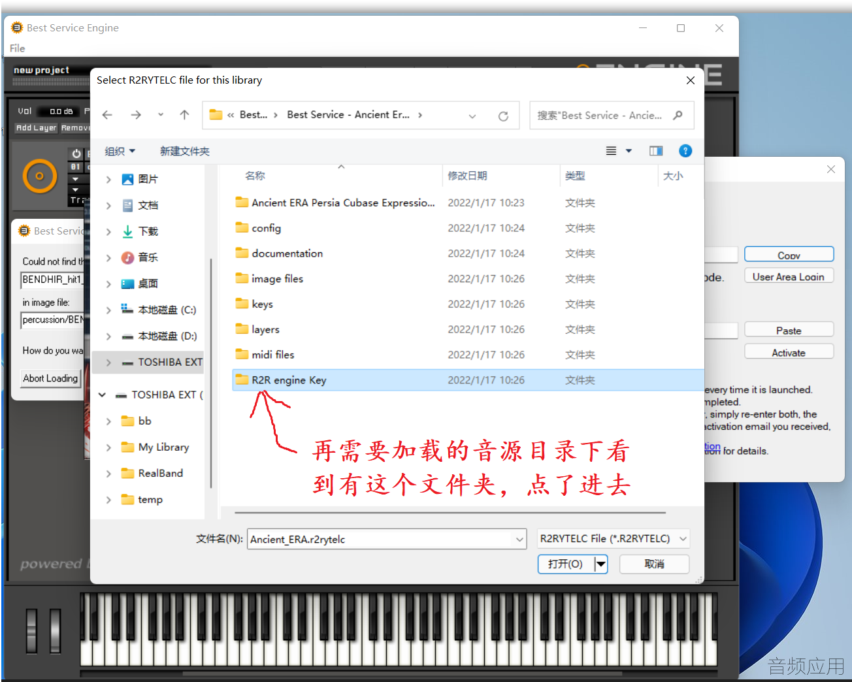This screenshot has width=852, height=682.
Task: Click Copy button in activation window
Action: [789, 254]
